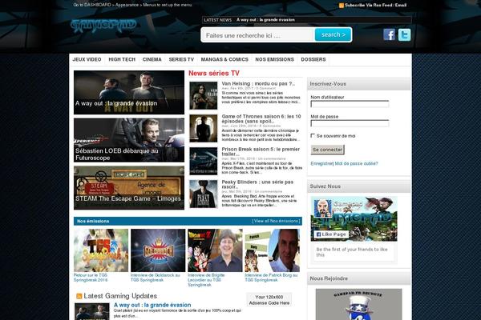Click the Goldorock show thumbnail
Screen dimensions: 481x320
(158, 250)
